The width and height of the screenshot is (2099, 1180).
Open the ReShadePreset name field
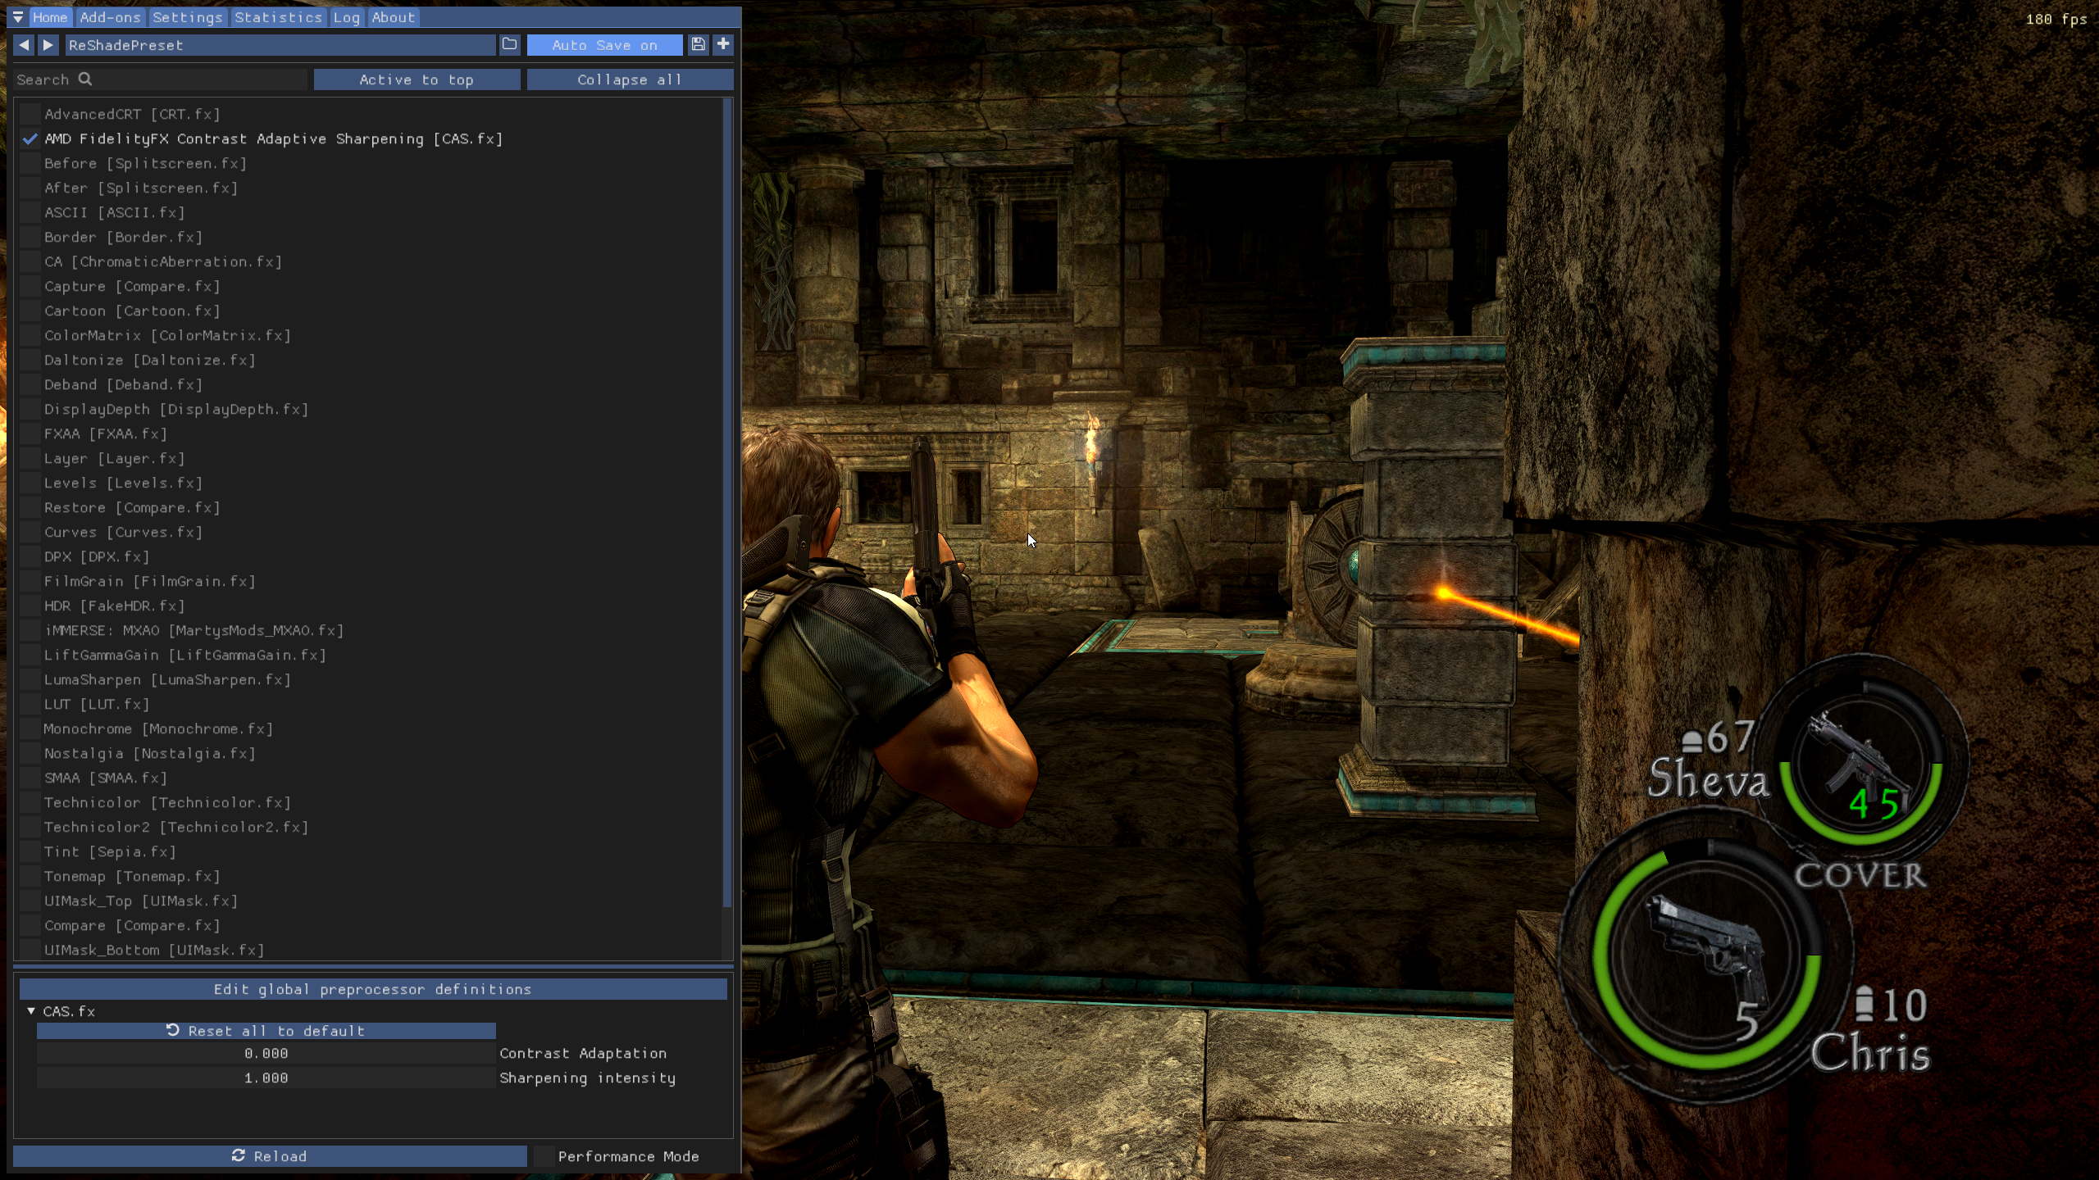(280, 45)
